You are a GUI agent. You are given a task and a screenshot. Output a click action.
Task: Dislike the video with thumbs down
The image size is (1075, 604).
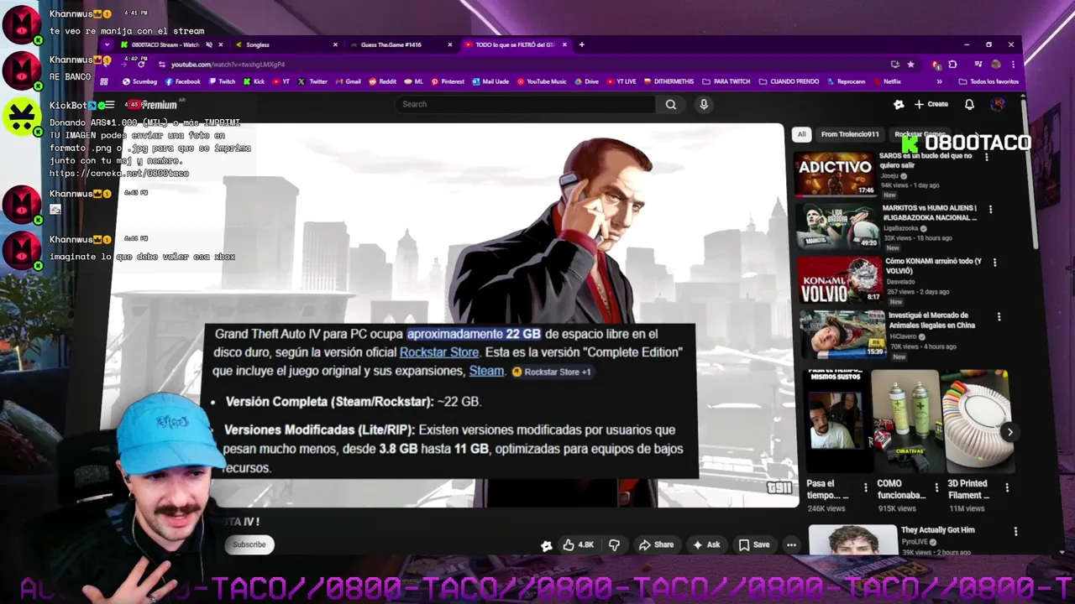click(x=614, y=544)
